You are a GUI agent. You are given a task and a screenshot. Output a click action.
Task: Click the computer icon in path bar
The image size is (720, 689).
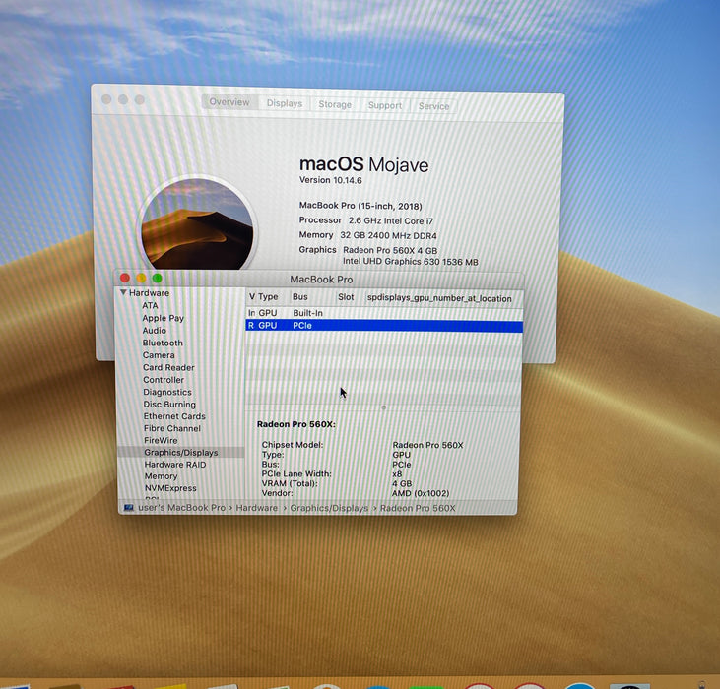point(129,508)
